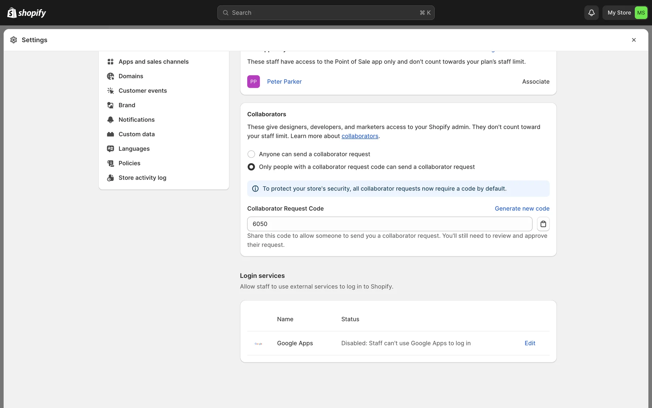
Task: Click the Domains globe icon
Action: click(x=110, y=76)
